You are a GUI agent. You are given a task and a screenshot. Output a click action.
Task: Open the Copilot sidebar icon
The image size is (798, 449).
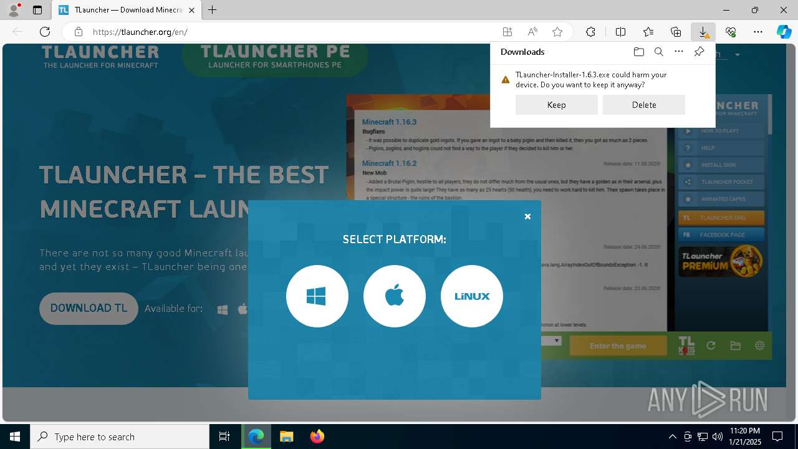[x=784, y=32]
